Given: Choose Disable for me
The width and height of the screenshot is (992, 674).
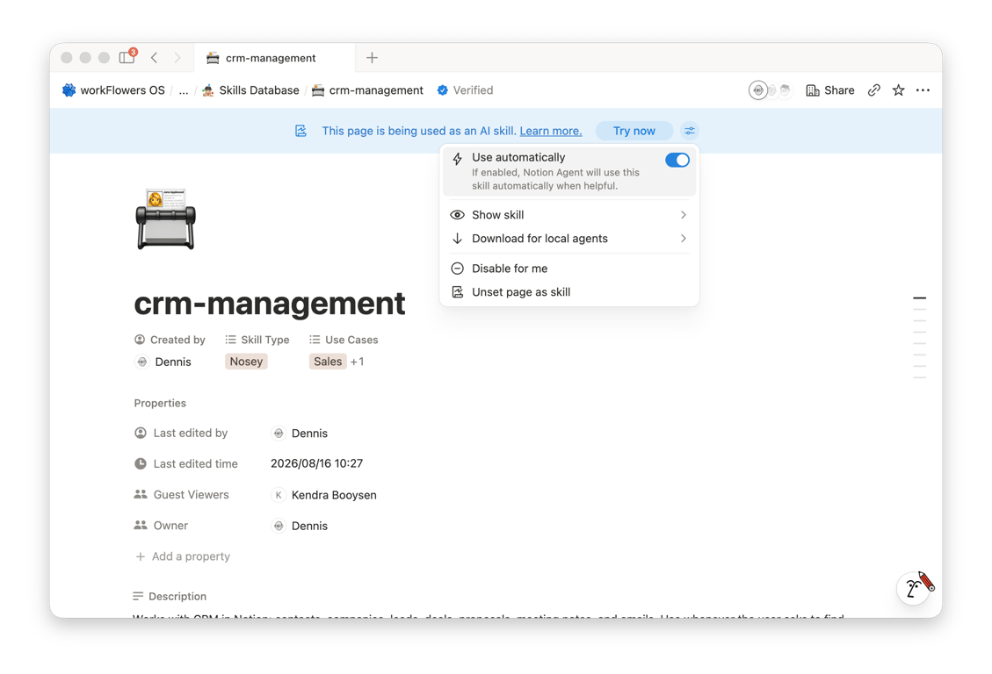Looking at the screenshot, I should [568, 269].
